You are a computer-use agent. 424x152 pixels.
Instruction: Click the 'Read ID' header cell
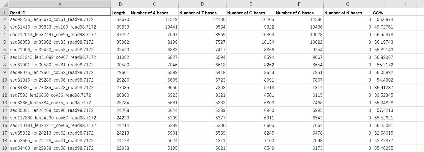(60, 13)
